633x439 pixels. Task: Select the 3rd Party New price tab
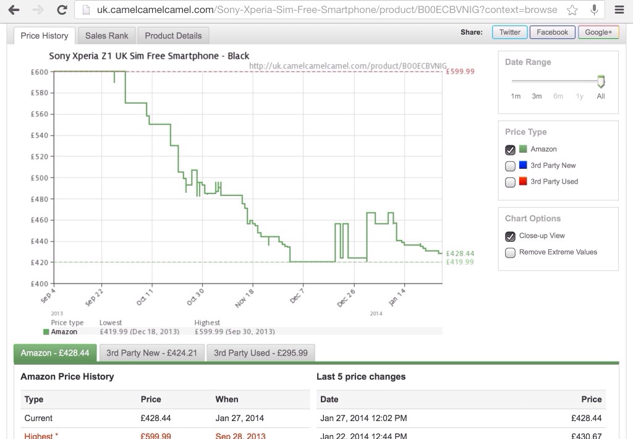click(151, 353)
